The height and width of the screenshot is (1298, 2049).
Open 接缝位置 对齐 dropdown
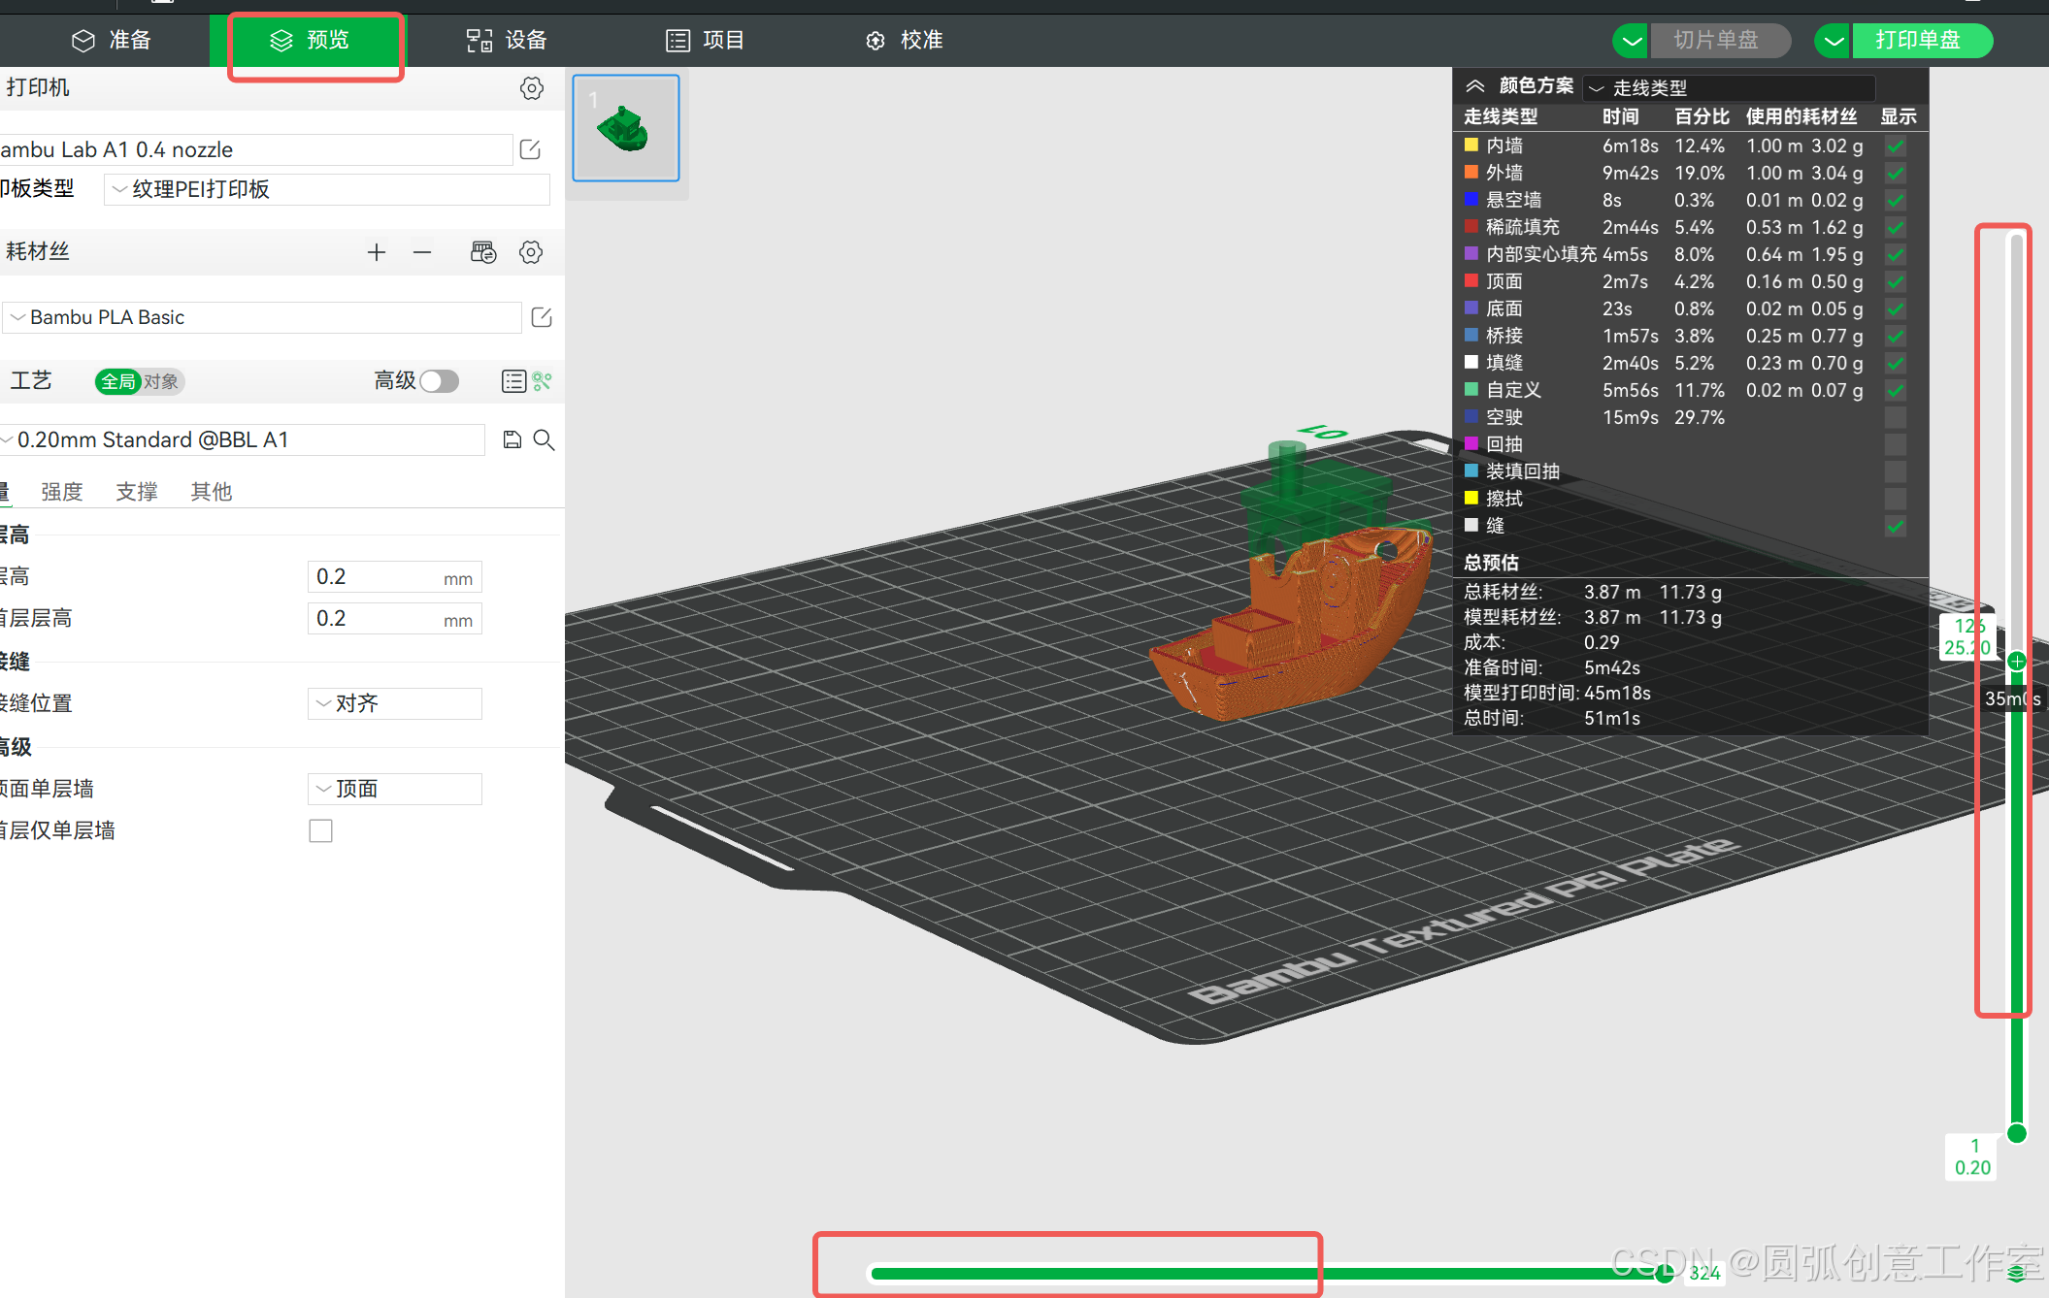tap(394, 703)
